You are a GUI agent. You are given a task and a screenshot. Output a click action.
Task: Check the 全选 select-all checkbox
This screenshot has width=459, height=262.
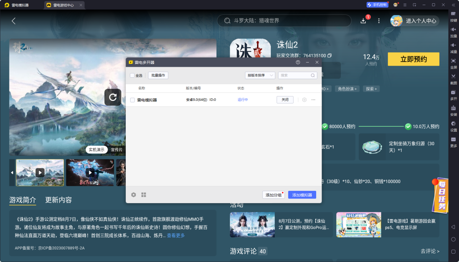132,75
